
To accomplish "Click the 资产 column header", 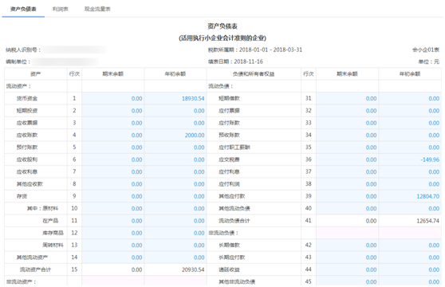I will pyautogui.click(x=35, y=74).
